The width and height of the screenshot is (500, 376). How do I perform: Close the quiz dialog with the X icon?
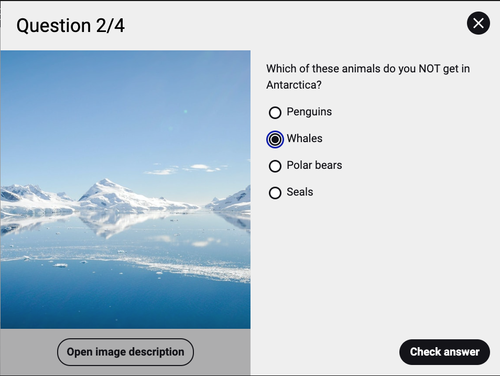point(478,24)
